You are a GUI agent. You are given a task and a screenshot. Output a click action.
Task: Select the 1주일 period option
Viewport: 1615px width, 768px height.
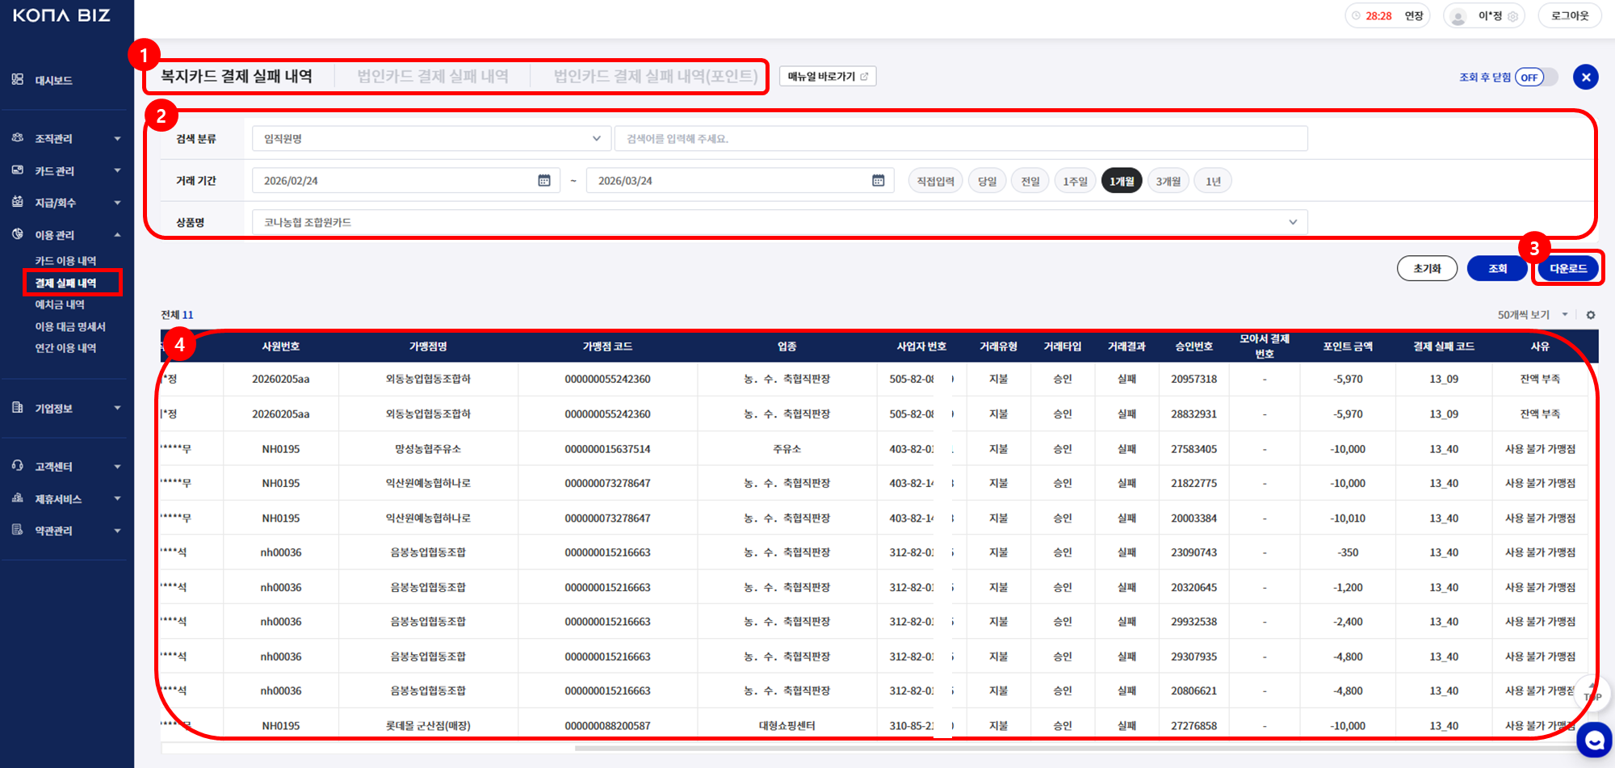click(1075, 182)
